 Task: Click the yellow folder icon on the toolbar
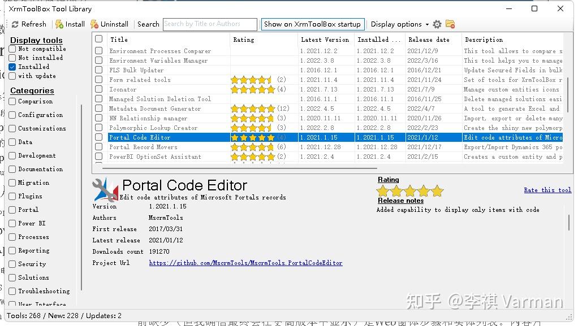tap(450, 24)
